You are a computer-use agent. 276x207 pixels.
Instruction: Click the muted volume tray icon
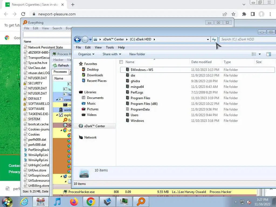249,202
